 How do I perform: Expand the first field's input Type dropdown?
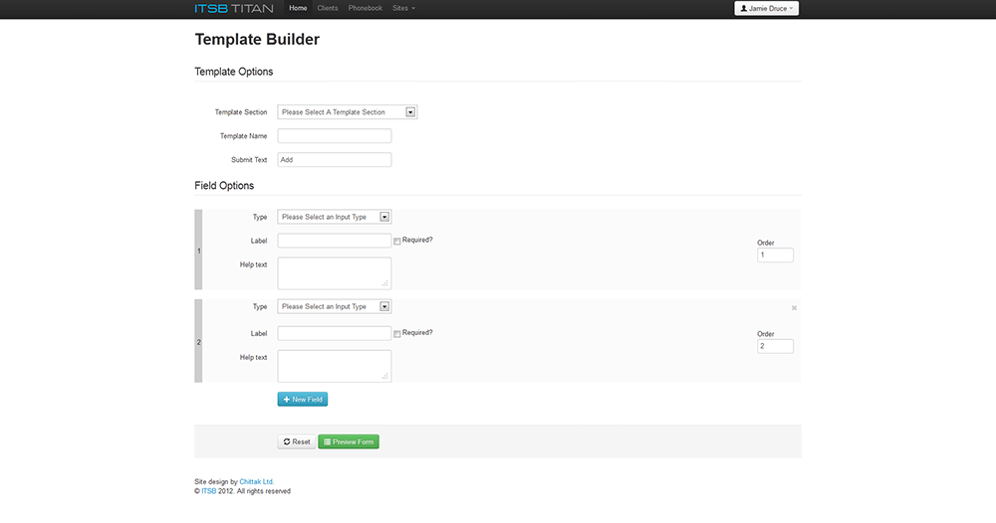[x=334, y=217]
